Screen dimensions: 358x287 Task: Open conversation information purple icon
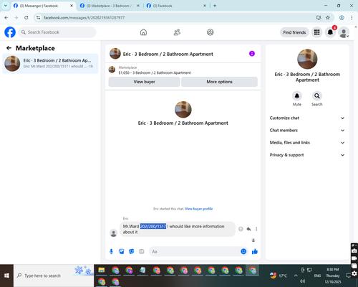point(252,54)
